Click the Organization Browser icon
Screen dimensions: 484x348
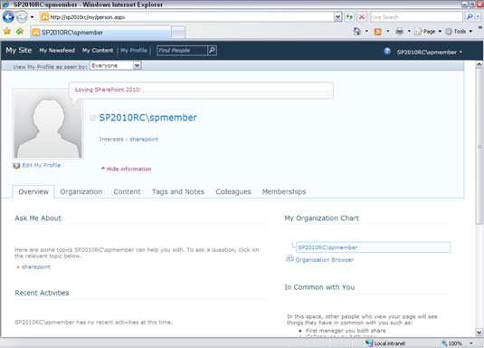(x=289, y=258)
